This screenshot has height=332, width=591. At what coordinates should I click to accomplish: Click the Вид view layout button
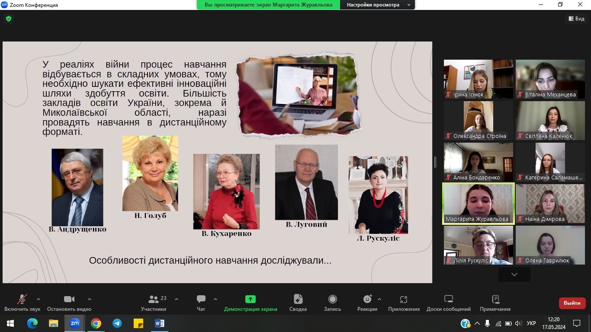click(x=576, y=19)
